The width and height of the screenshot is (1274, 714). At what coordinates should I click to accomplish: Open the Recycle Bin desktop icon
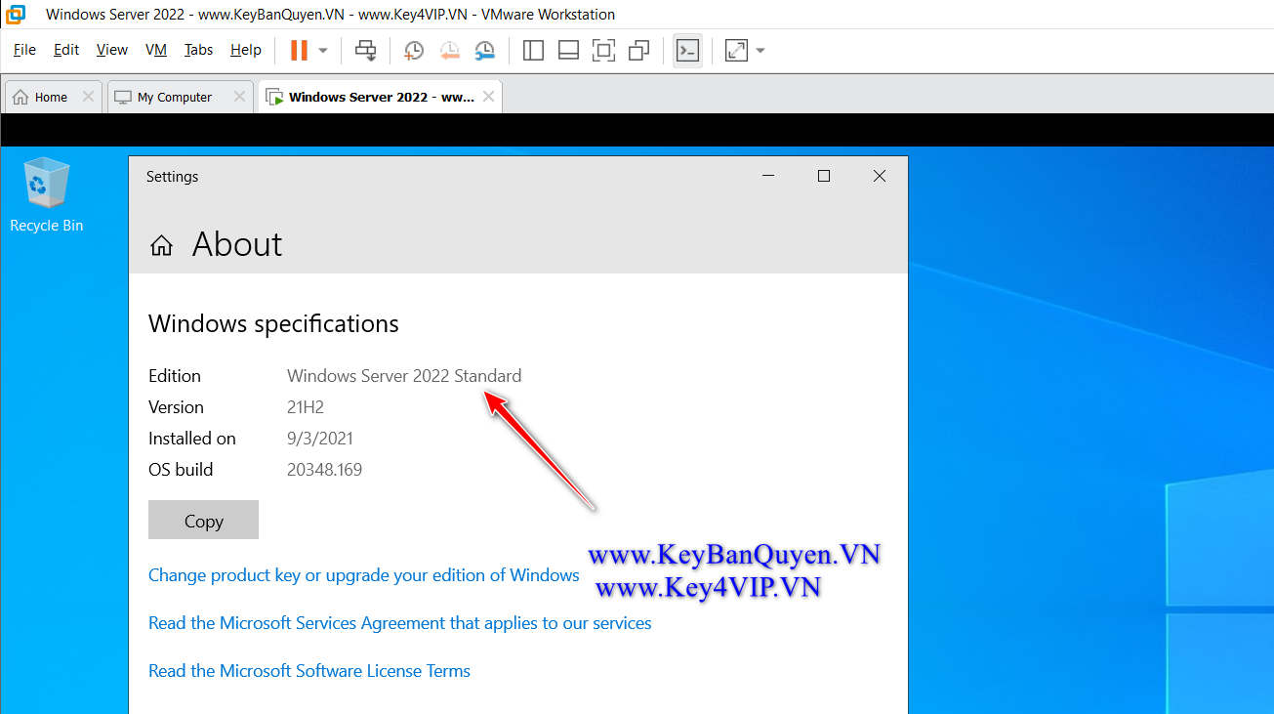(46, 195)
